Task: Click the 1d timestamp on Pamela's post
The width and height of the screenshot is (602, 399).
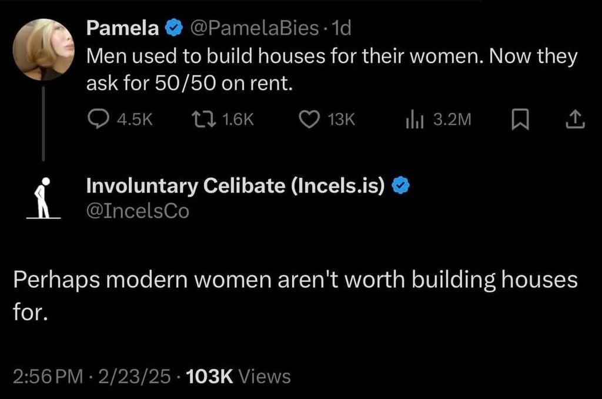Action: [x=341, y=27]
